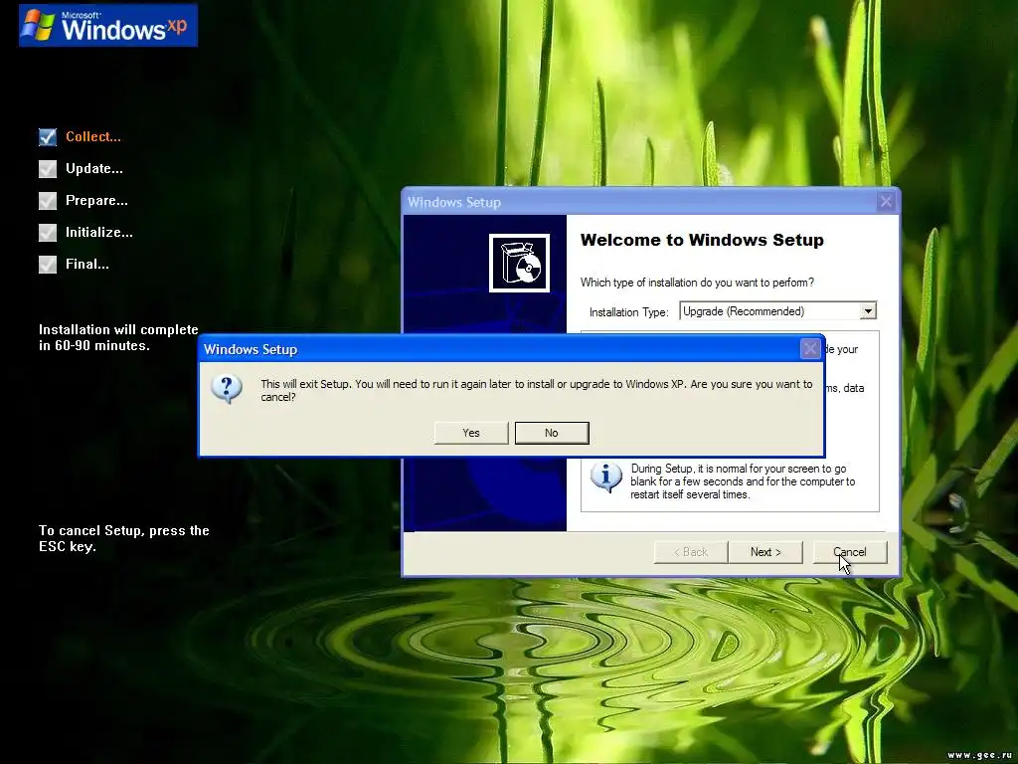The image size is (1018, 764).
Task: Click the info icon beside During Setup note
Action: pos(605,477)
